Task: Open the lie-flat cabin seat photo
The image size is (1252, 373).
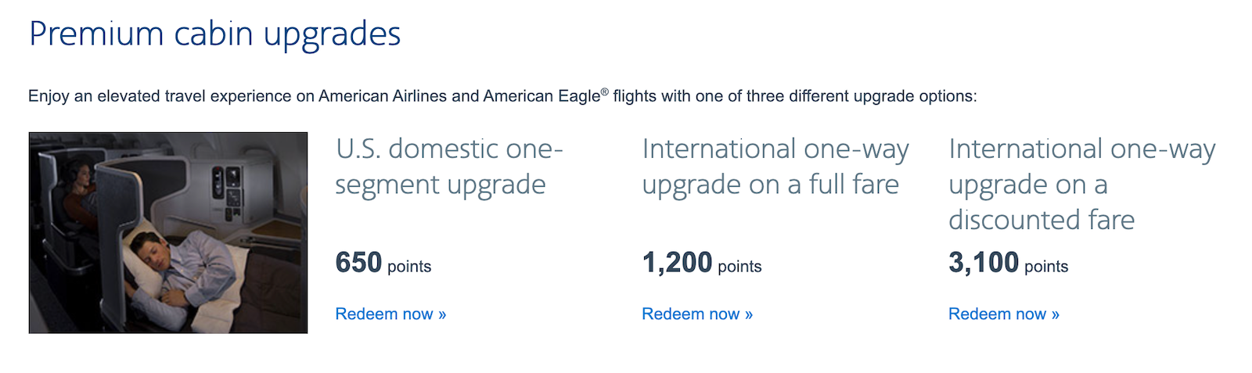Action: 168,233
